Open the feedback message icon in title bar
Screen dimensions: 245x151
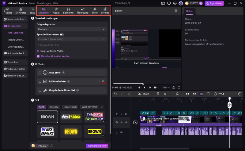169,3
